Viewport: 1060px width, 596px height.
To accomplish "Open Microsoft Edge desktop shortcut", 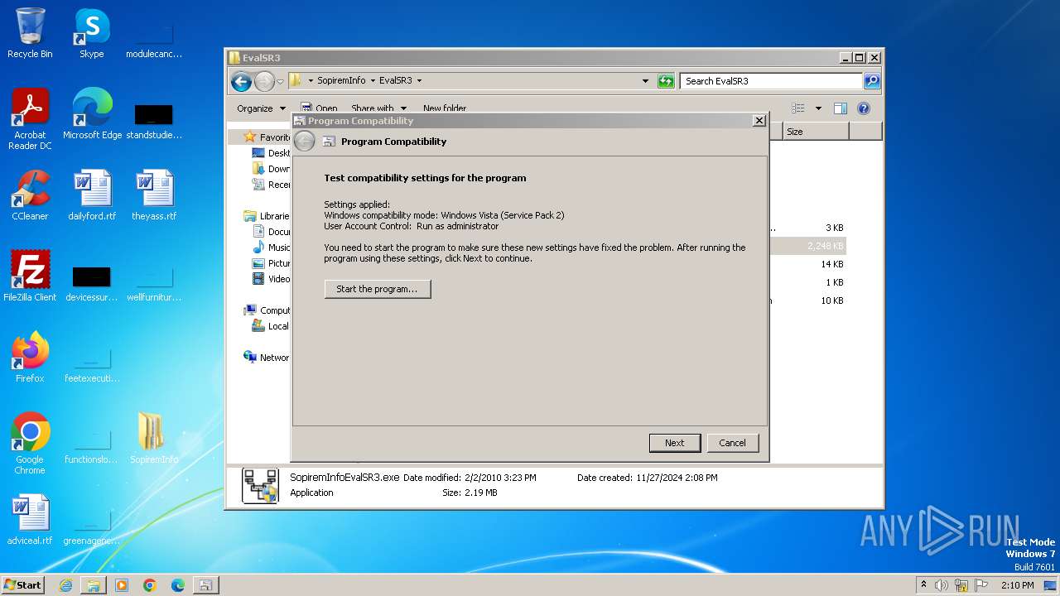I will pyautogui.click(x=92, y=114).
